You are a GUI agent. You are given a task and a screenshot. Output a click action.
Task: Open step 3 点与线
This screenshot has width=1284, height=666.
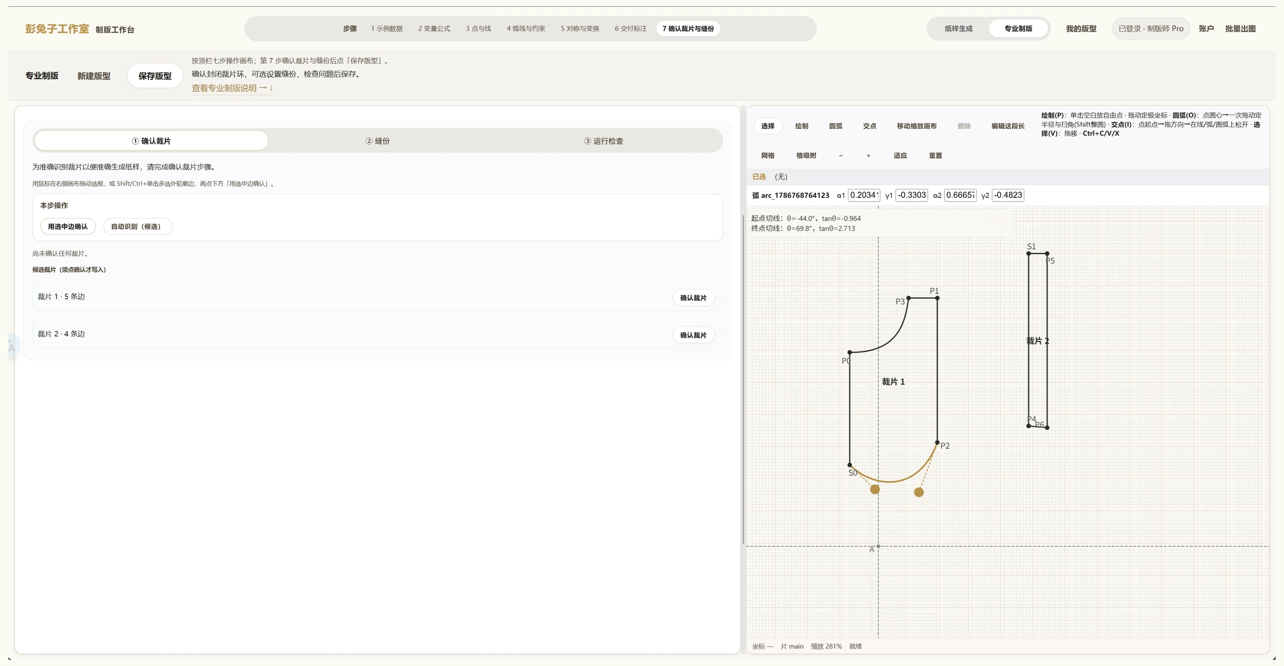[x=478, y=28]
